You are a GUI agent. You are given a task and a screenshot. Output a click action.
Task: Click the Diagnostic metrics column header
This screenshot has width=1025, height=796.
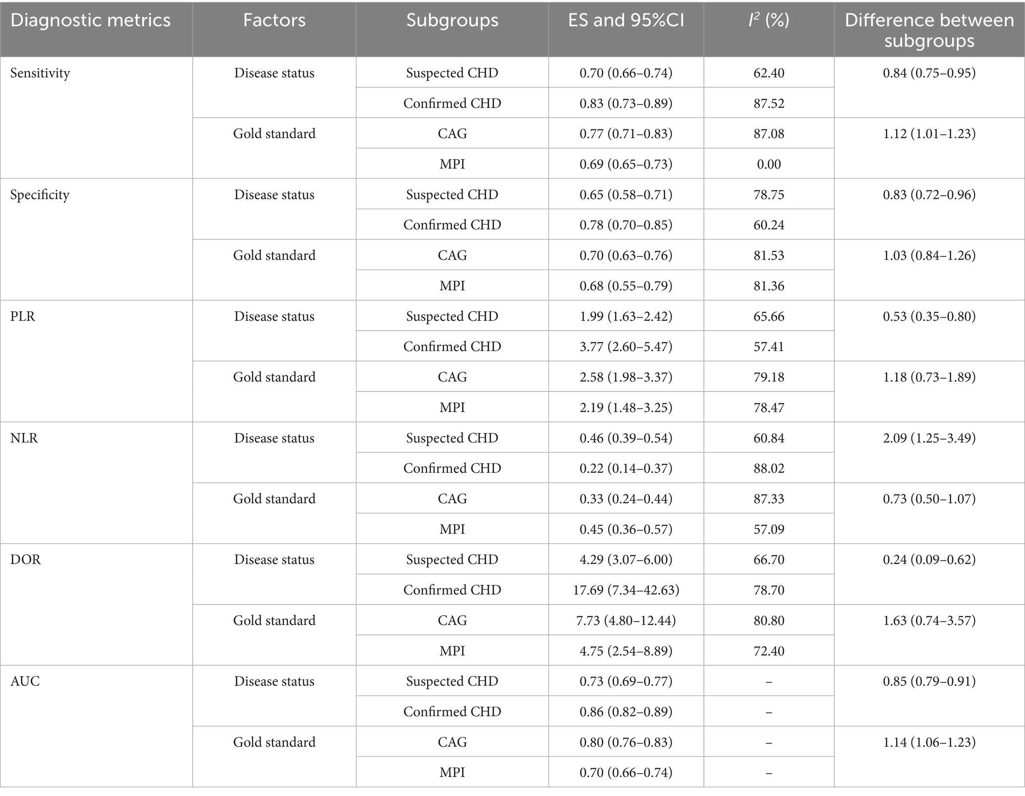90,20
